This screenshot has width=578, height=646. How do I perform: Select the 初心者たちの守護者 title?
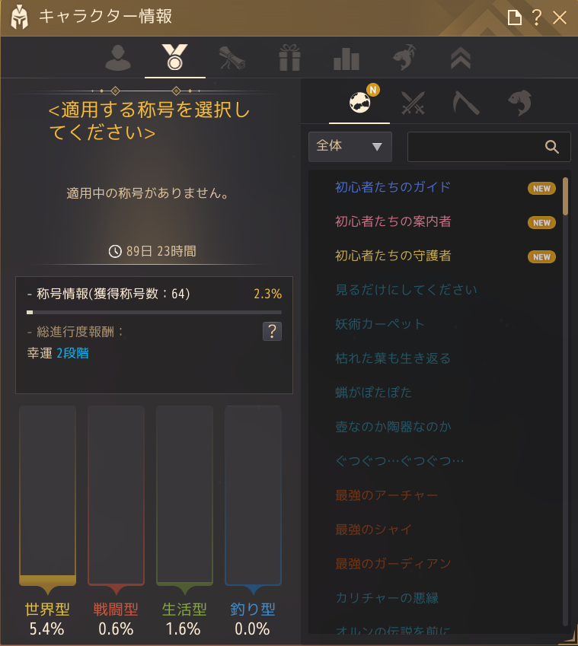[393, 256]
